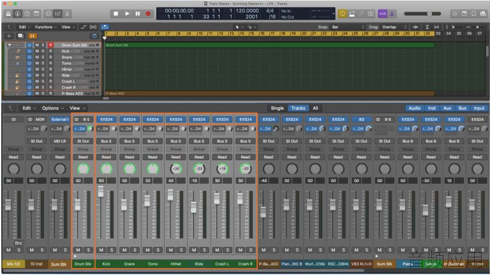This screenshot has width=490, height=275.
Task: Open EXS24 instrument on Kick channel strip
Action: [x=107, y=119]
